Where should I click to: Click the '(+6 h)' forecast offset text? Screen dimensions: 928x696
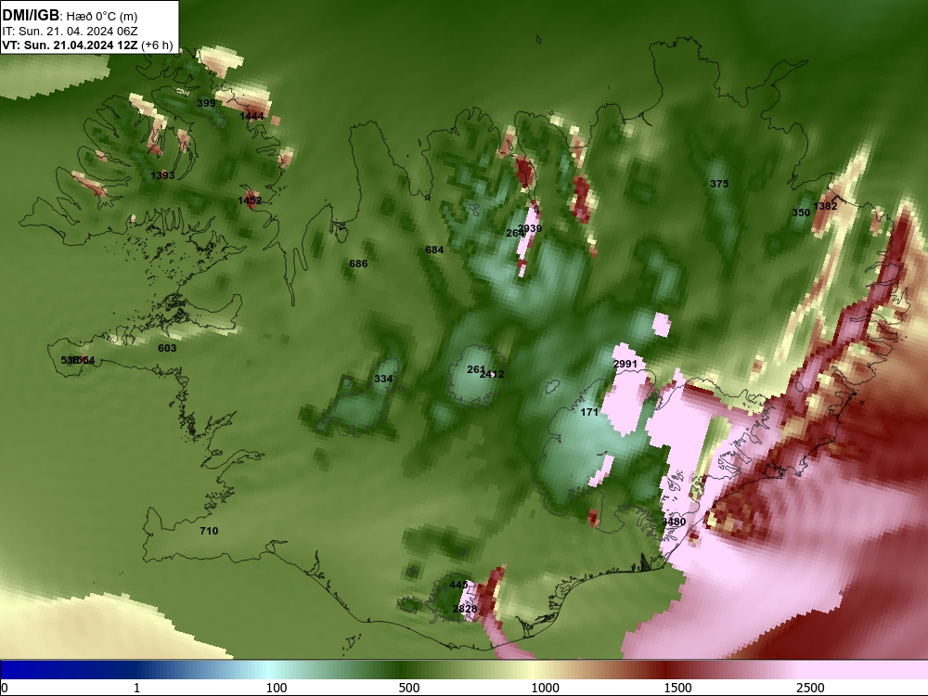pos(157,45)
